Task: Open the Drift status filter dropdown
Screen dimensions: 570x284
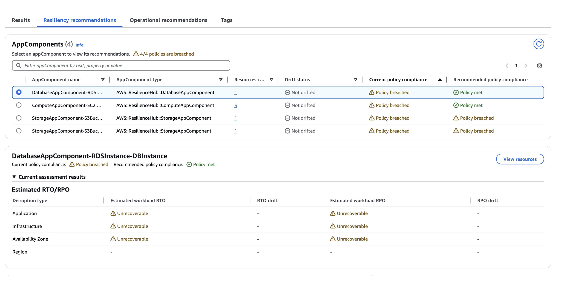Action: pyautogui.click(x=355, y=80)
